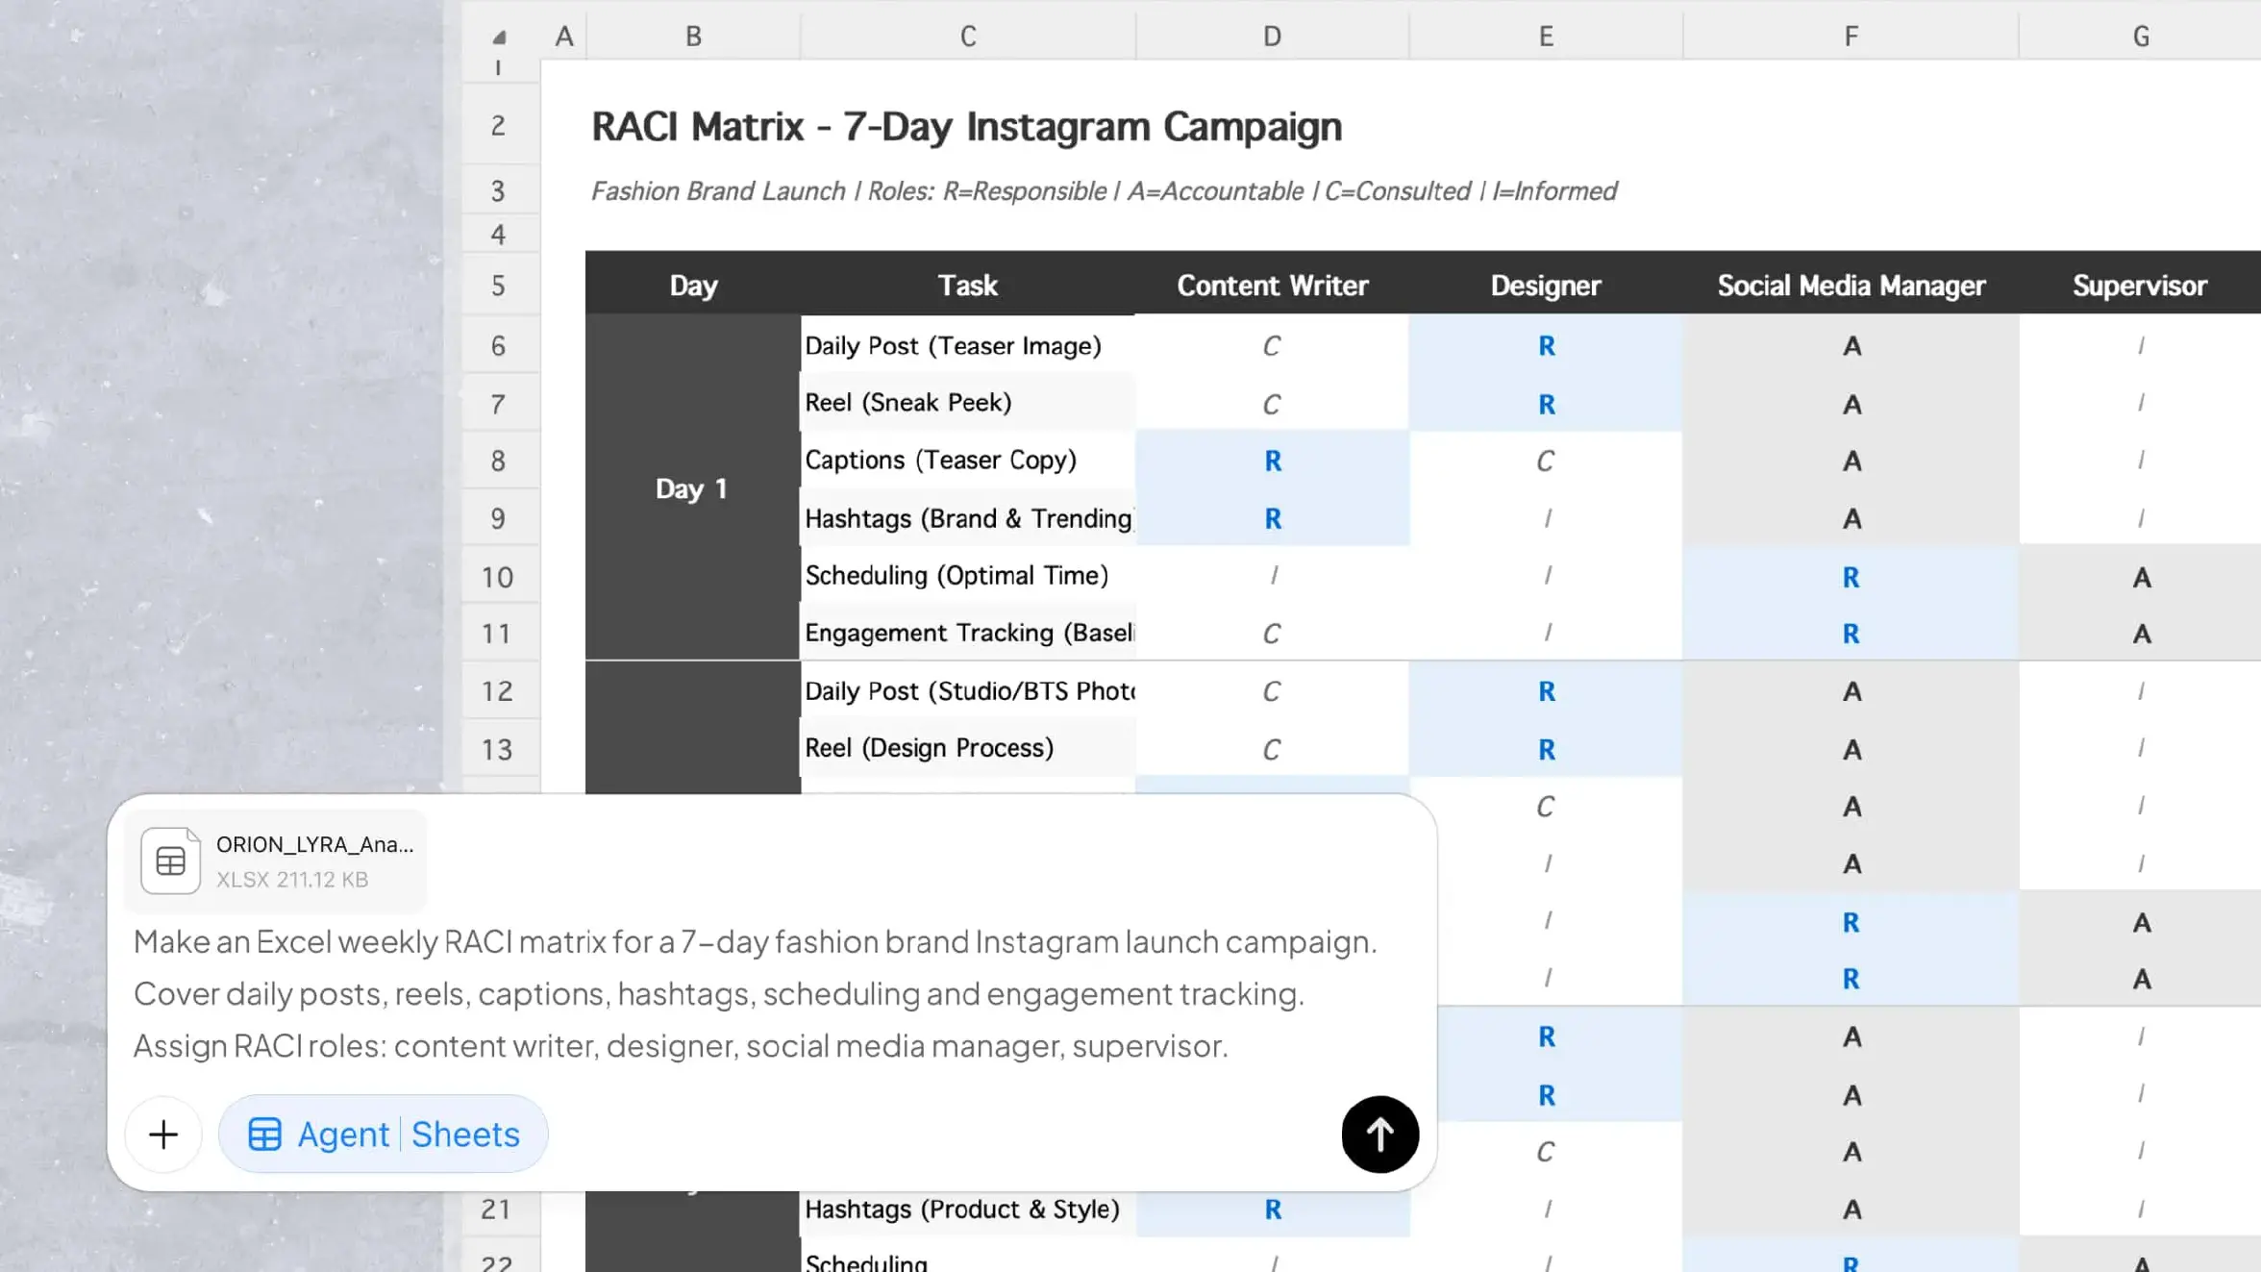Click the Designer header cell

(1546, 285)
